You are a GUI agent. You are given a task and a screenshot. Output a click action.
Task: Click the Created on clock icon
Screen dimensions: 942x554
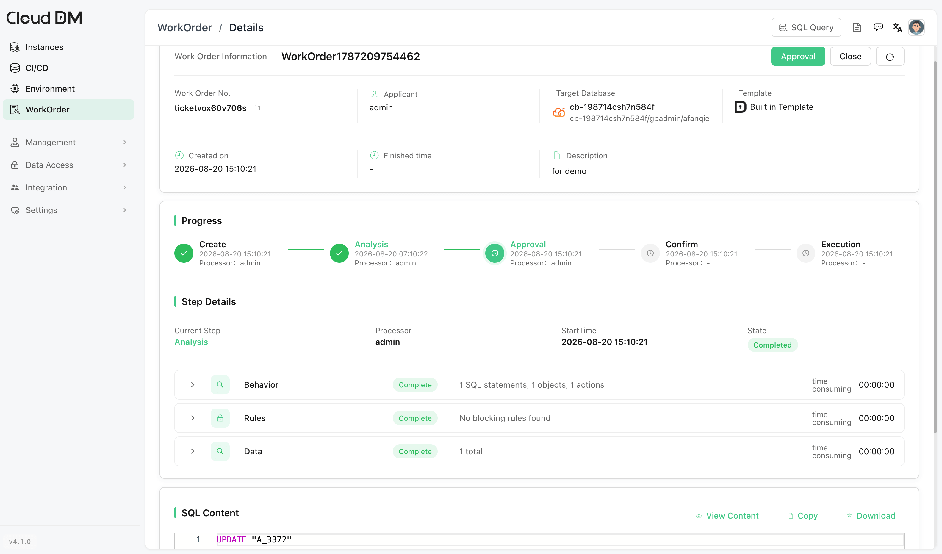[x=179, y=155]
